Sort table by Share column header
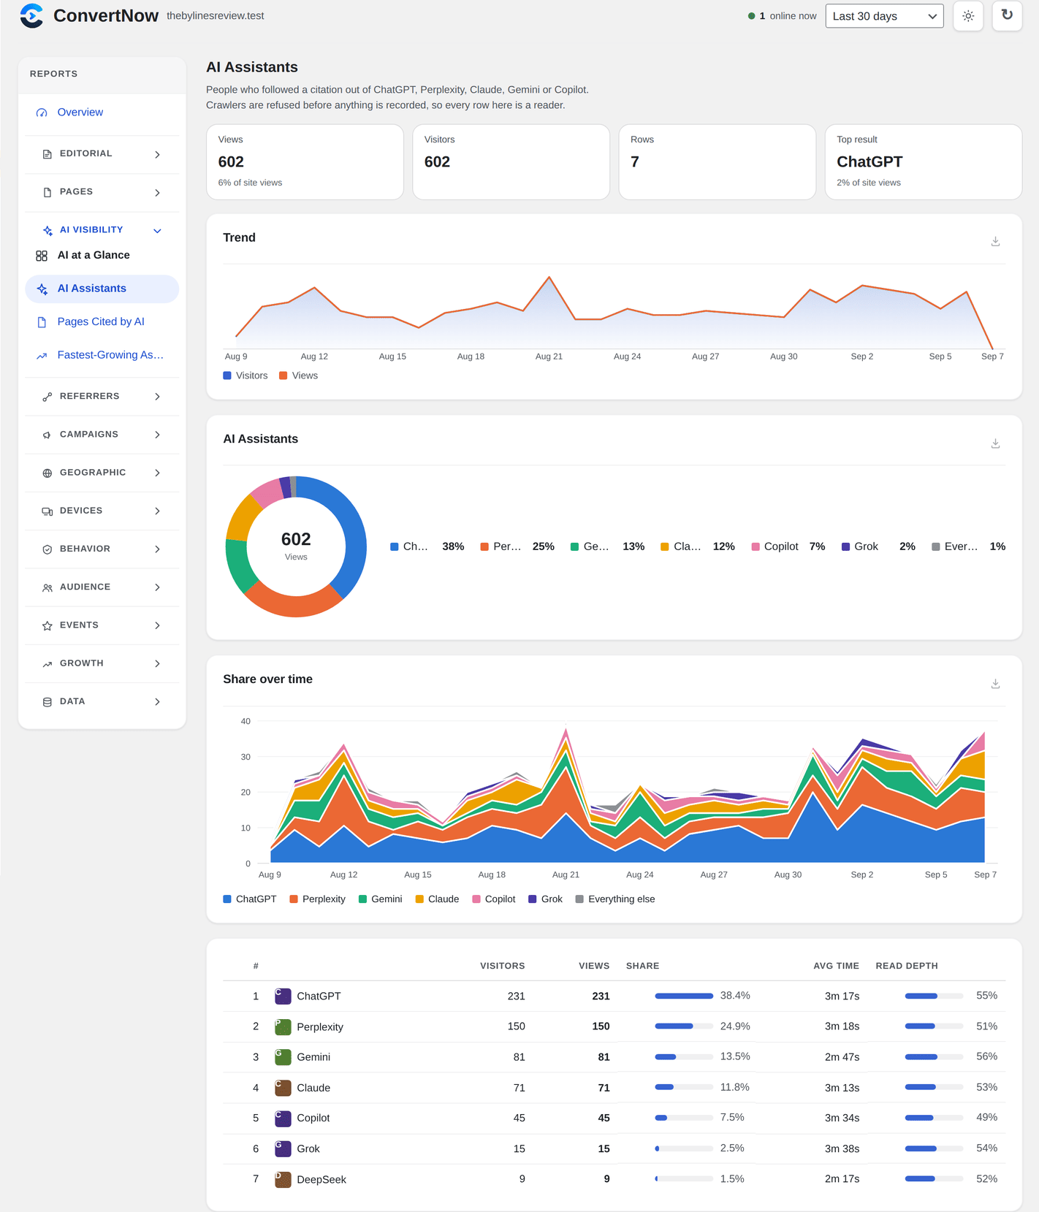 (x=643, y=966)
